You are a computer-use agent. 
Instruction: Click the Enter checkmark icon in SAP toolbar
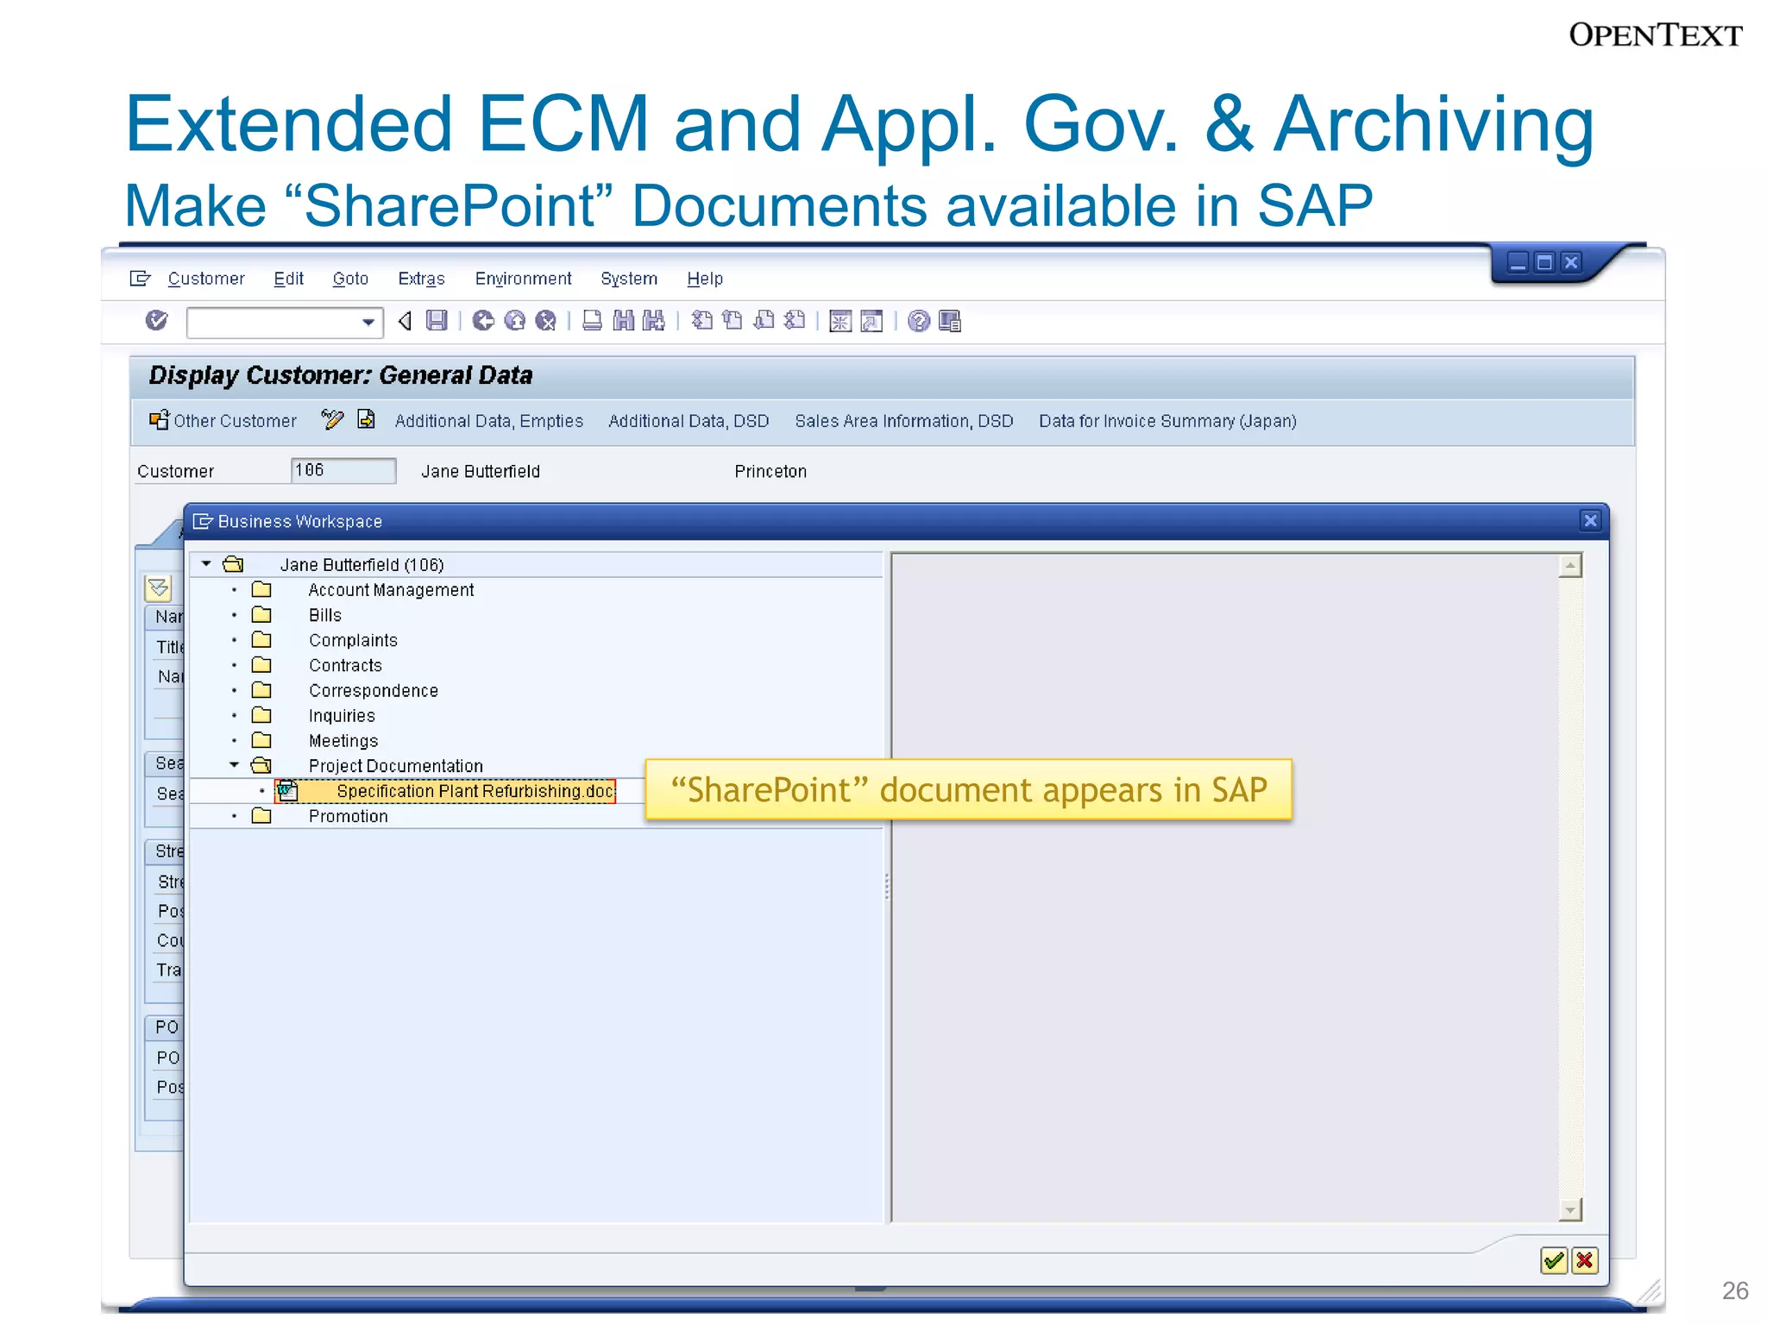[156, 321]
